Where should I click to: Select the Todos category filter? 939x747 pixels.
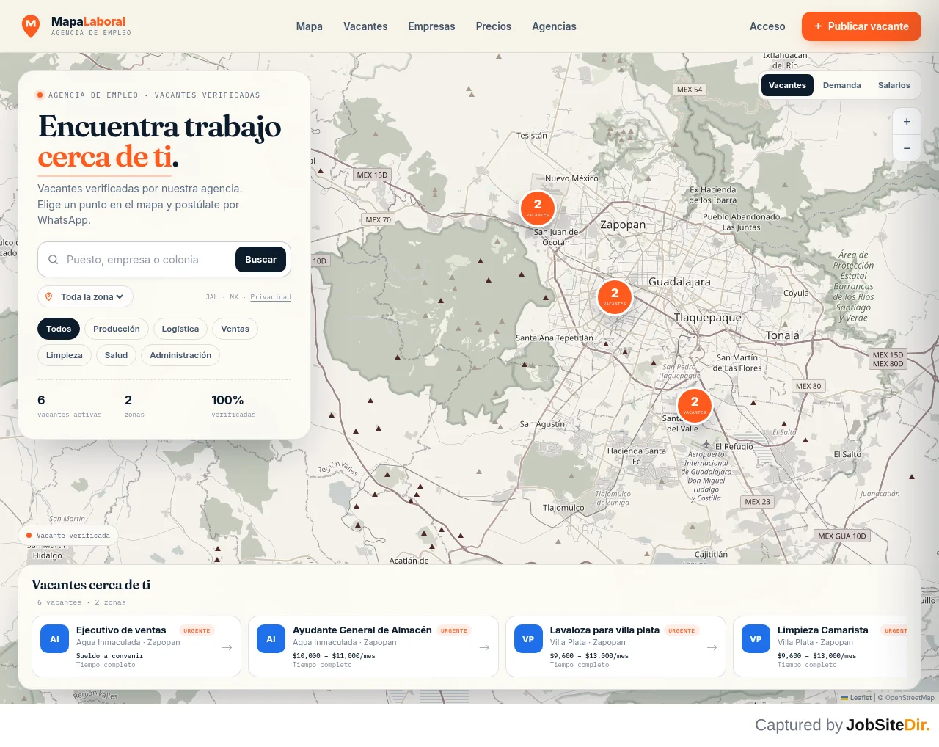click(x=59, y=329)
